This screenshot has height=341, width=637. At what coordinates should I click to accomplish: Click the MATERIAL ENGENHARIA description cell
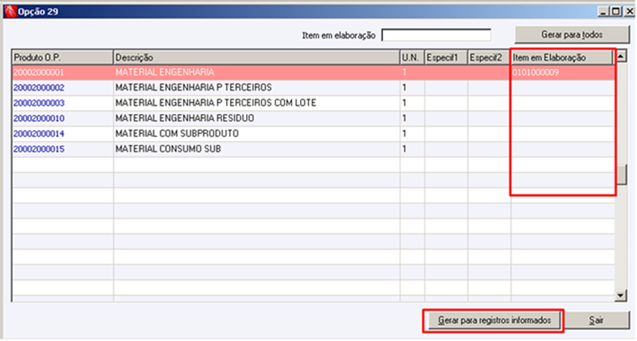click(256, 73)
